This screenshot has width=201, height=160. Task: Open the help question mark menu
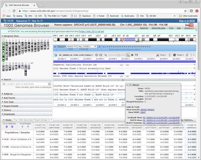click(192, 55)
